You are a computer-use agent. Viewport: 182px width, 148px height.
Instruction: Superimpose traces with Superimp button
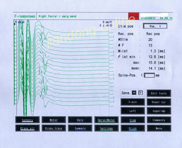[x=159, y=111]
